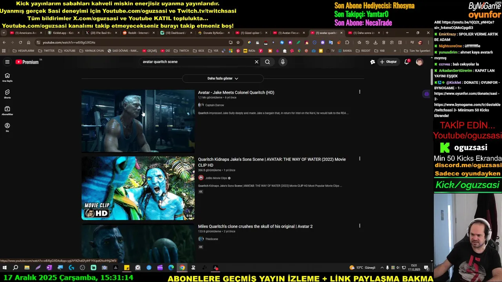Image resolution: width=502 pixels, height=282 pixels.
Task: Open the Miles Quaritch's clone video thumbnail
Action: point(138,243)
